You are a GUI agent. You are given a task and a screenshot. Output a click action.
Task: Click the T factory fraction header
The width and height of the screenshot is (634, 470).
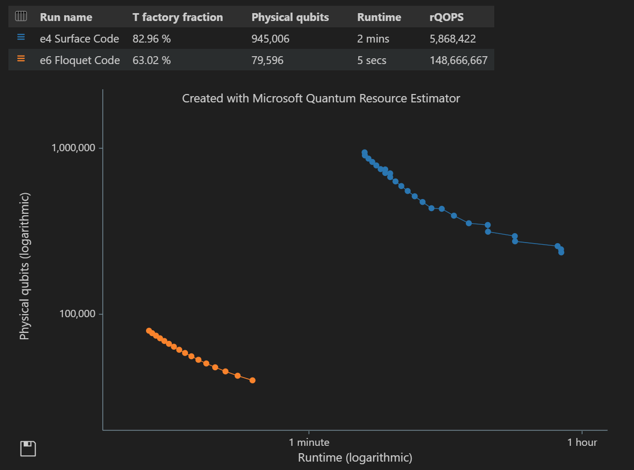pyautogui.click(x=176, y=16)
